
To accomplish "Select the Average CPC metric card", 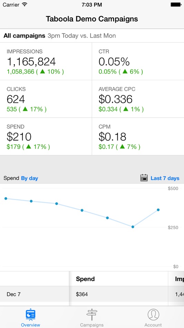I will 138,99.
